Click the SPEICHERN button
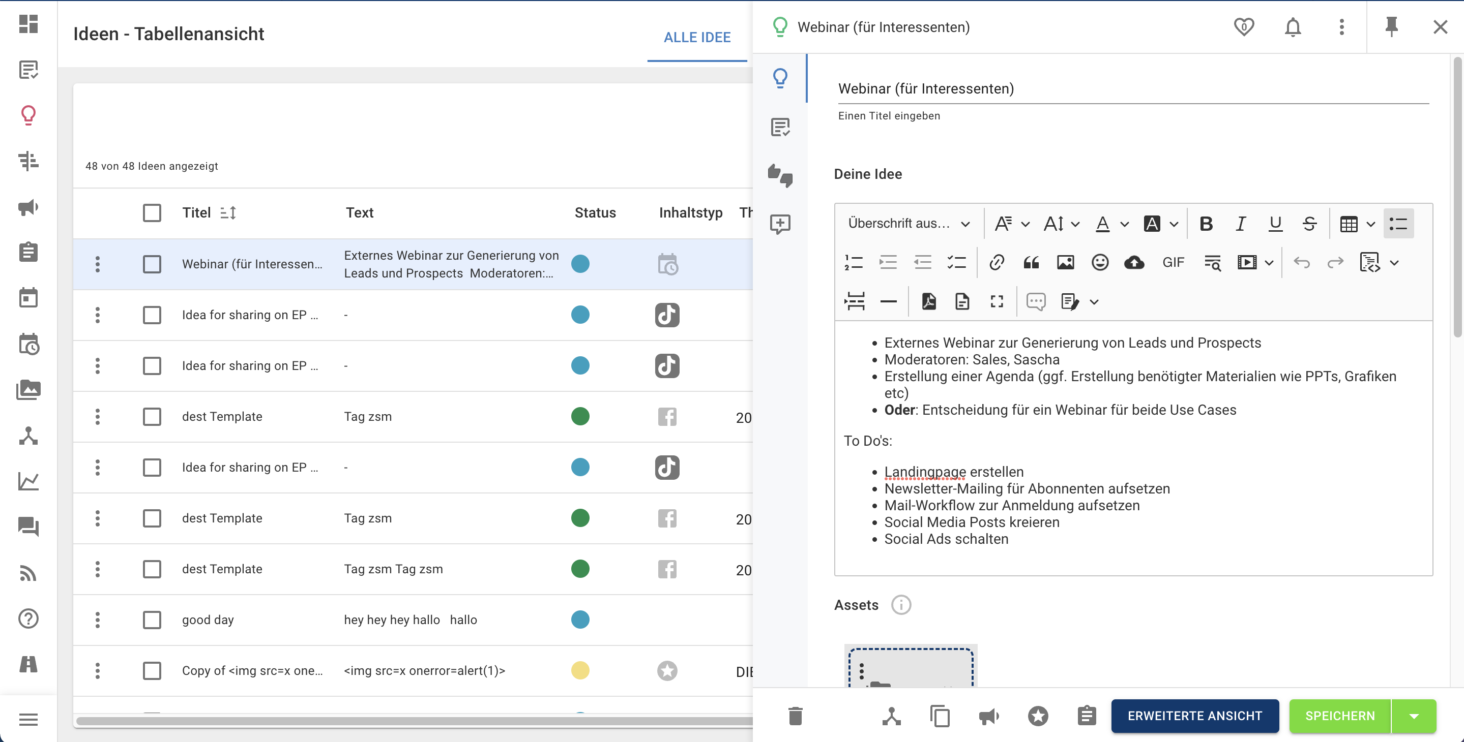 pyautogui.click(x=1340, y=716)
